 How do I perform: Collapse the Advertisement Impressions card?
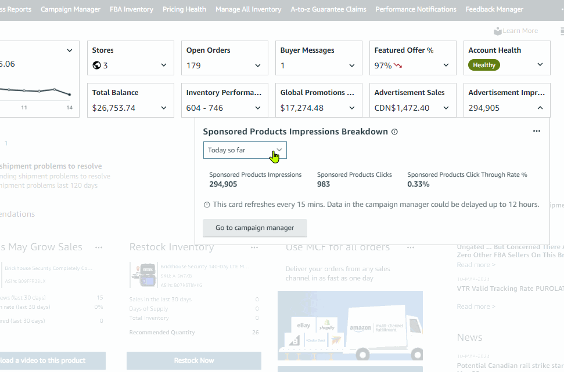(x=540, y=108)
